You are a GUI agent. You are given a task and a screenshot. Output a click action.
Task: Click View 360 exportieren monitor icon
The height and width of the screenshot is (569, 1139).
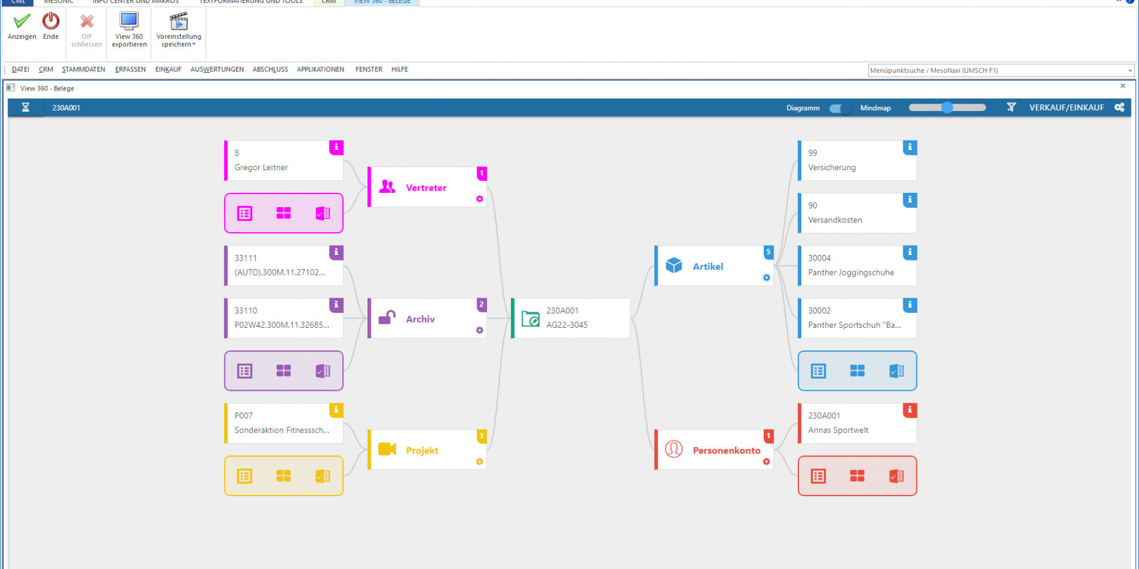click(129, 21)
